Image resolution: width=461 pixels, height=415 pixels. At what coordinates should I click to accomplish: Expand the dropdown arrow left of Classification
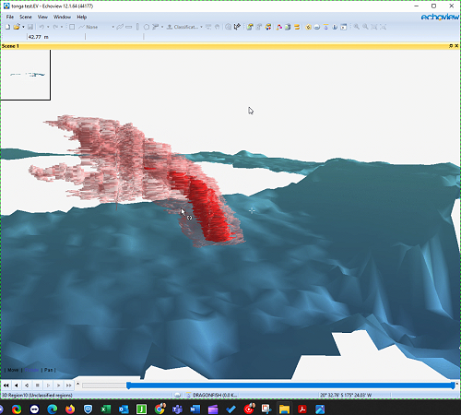[x=162, y=27]
